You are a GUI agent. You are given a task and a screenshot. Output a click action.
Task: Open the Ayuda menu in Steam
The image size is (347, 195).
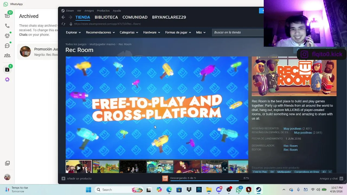[x=117, y=11]
